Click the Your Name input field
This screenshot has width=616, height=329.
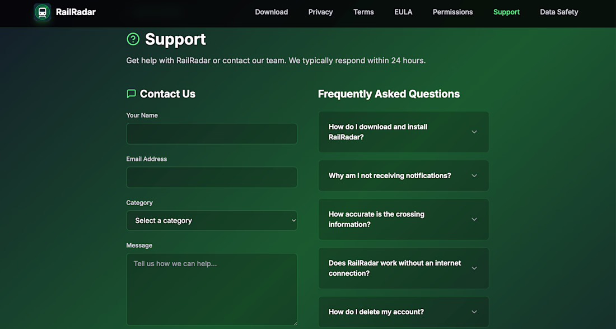coord(212,134)
